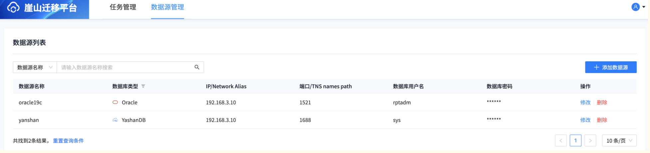
Task: Click 删除 for the oracle19c data source
Action: pos(602,102)
